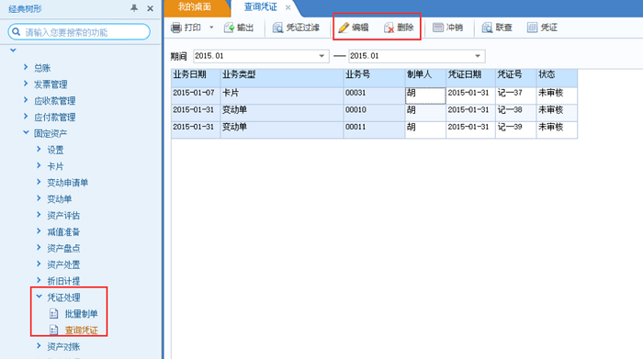Click the 编辑 pencil icon
The width and height of the screenshot is (643, 359).
click(344, 28)
